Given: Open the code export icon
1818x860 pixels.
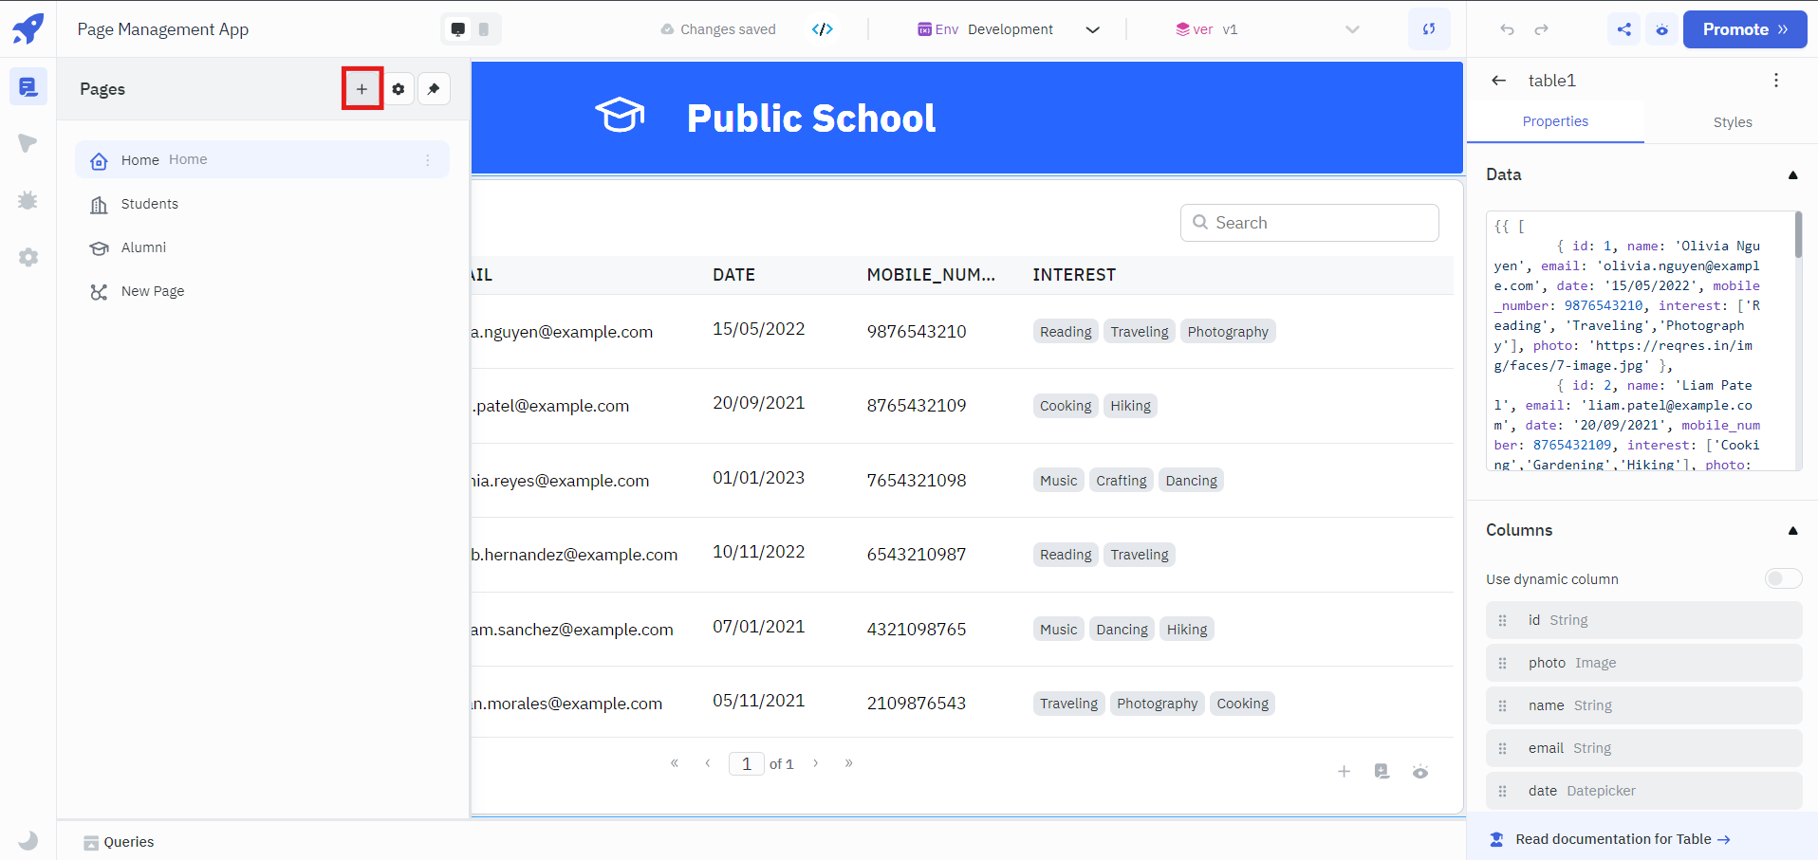Looking at the screenshot, I should (x=823, y=29).
